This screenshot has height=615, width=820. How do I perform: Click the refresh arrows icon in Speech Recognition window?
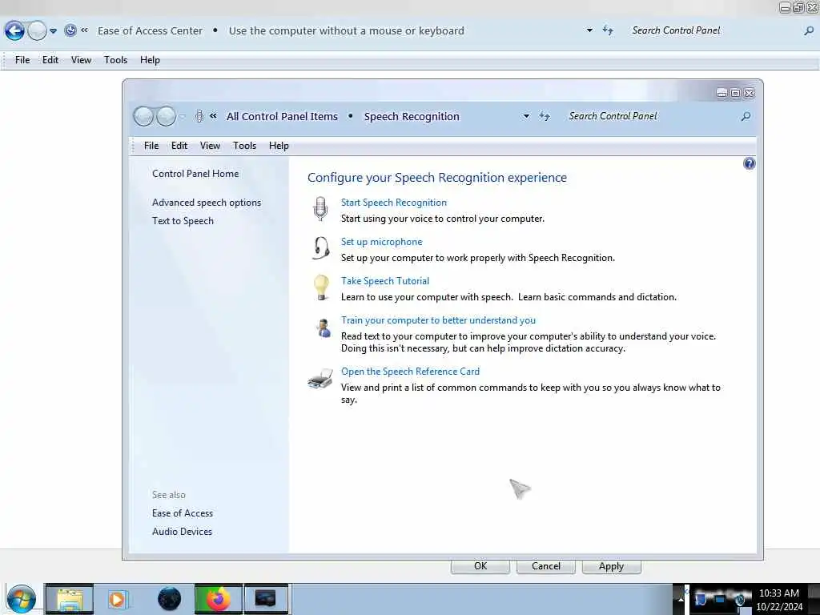545,116
